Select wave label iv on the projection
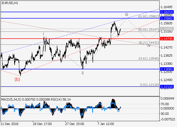The image size is (177, 127). 149,45
